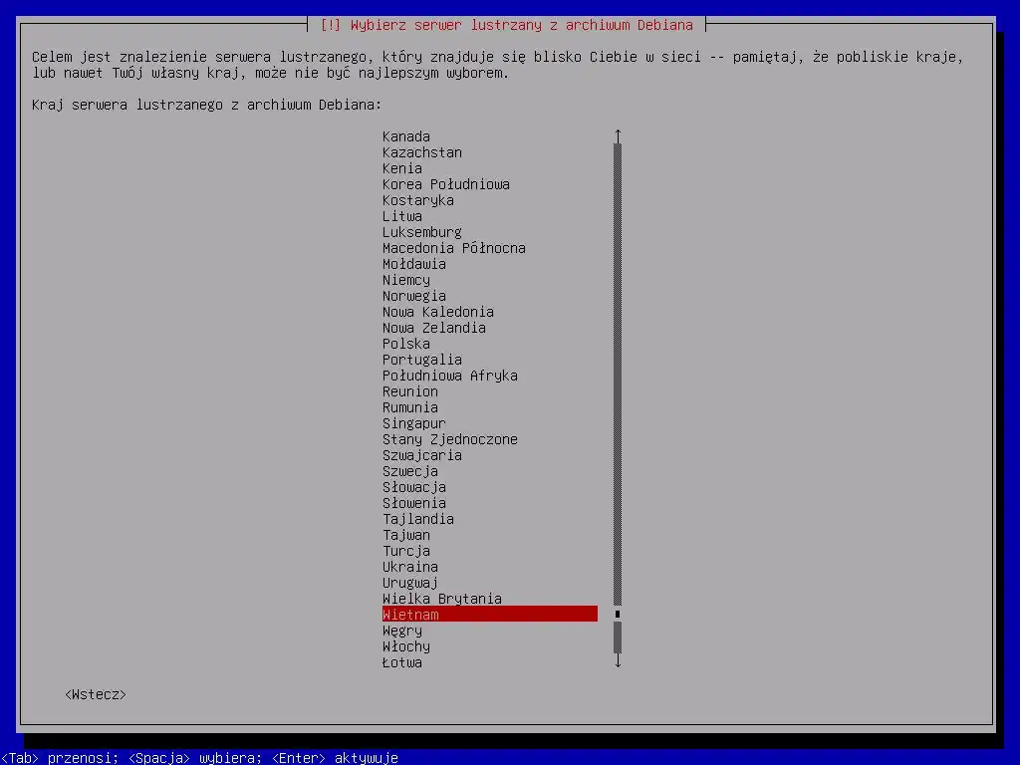The image size is (1020, 765).
Task: Select Portugalia in the list
Action: coord(490,360)
